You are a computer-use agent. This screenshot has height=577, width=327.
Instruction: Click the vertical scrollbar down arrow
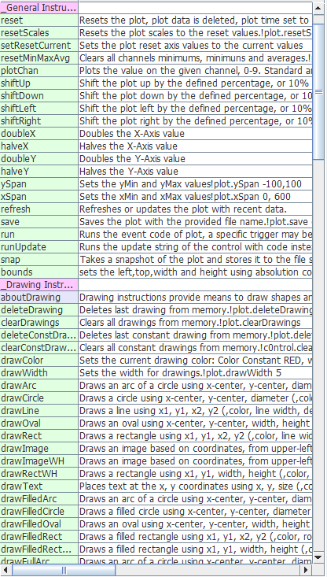(318, 558)
